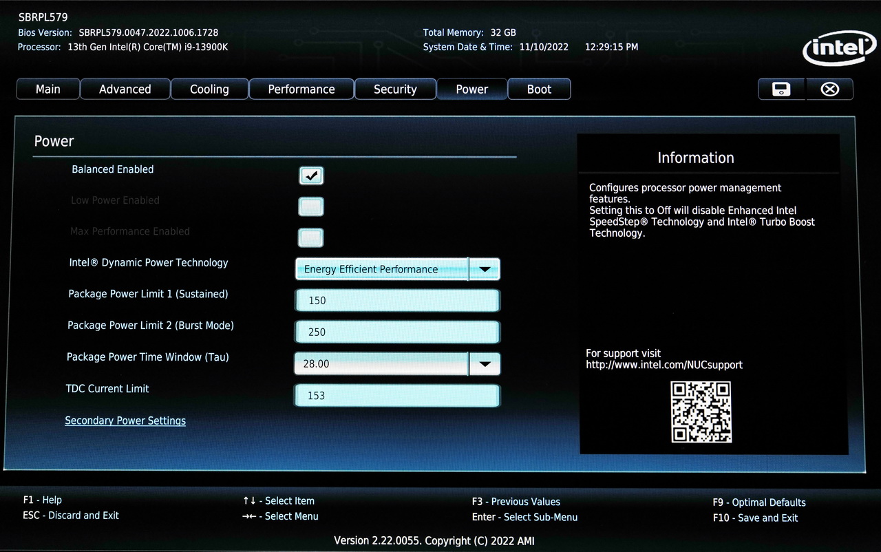Click the Select Item arrow-keys hint
The width and height of the screenshot is (881, 552).
(279, 501)
